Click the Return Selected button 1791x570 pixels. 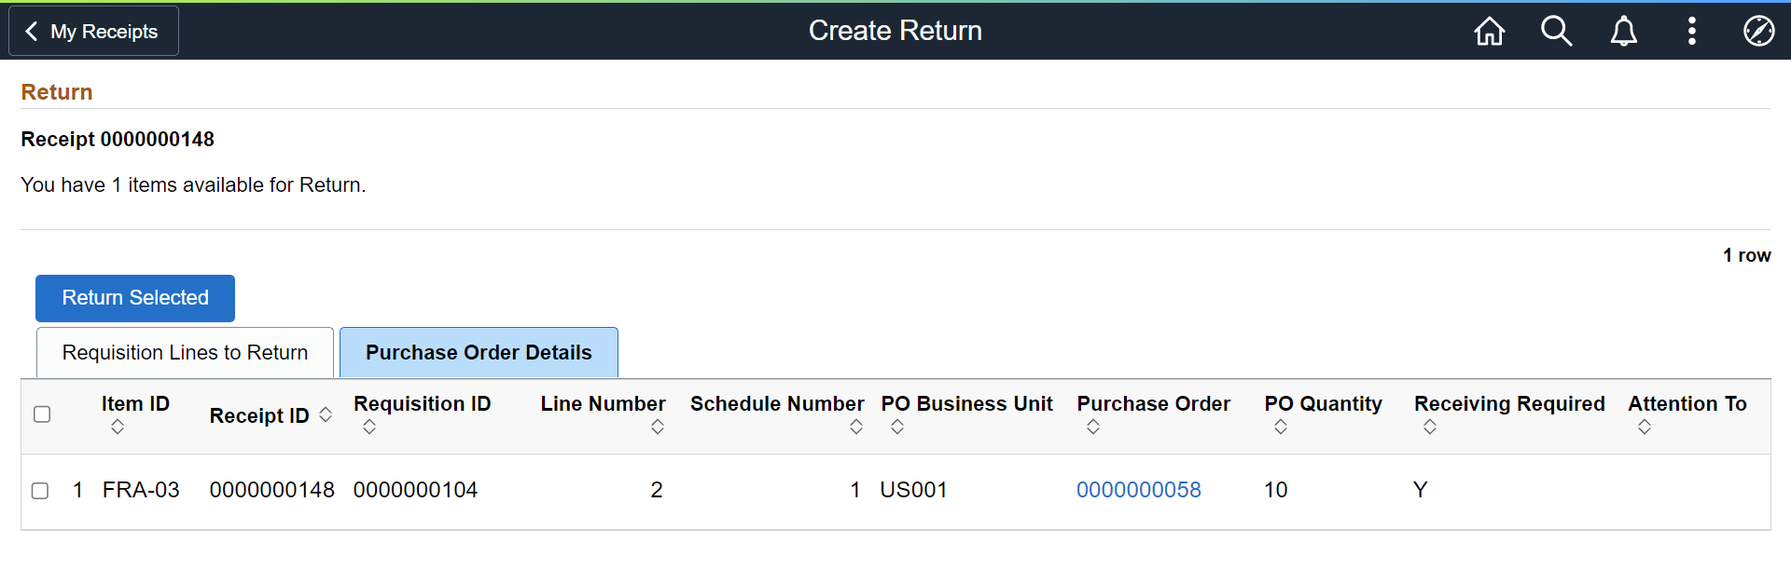click(x=135, y=298)
